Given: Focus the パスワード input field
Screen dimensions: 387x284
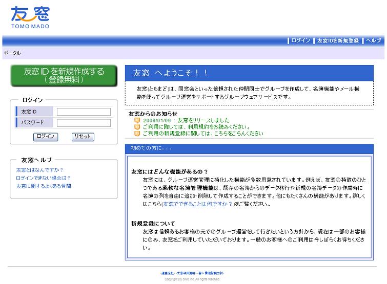Looking at the screenshot, I should coord(84,123).
